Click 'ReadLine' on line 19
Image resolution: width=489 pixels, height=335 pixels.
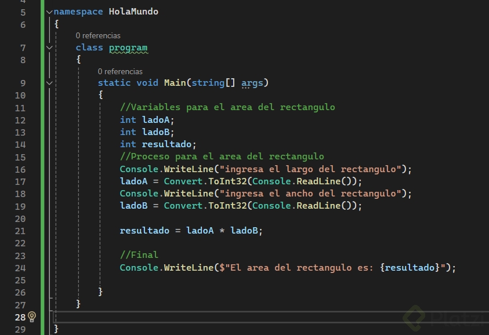tap(318, 206)
